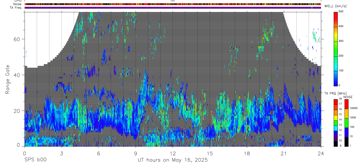Click the 200 tick on the width colorbar
This screenshot has height=166, width=361.
pyautogui.click(x=341, y=56)
